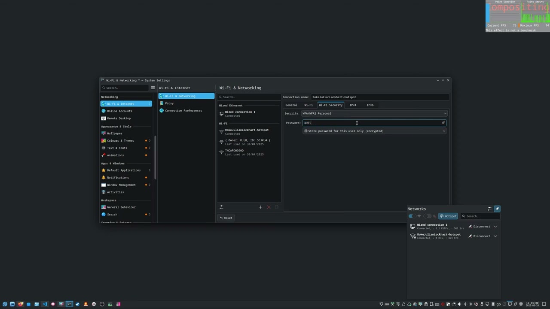Open the Security type dropdown
Screen dimensions: 550x309
click(x=374, y=113)
